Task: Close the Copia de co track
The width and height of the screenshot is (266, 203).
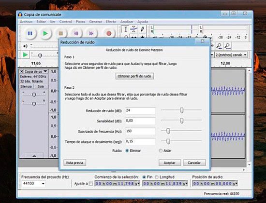Action: pyautogui.click(x=22, y=71)
